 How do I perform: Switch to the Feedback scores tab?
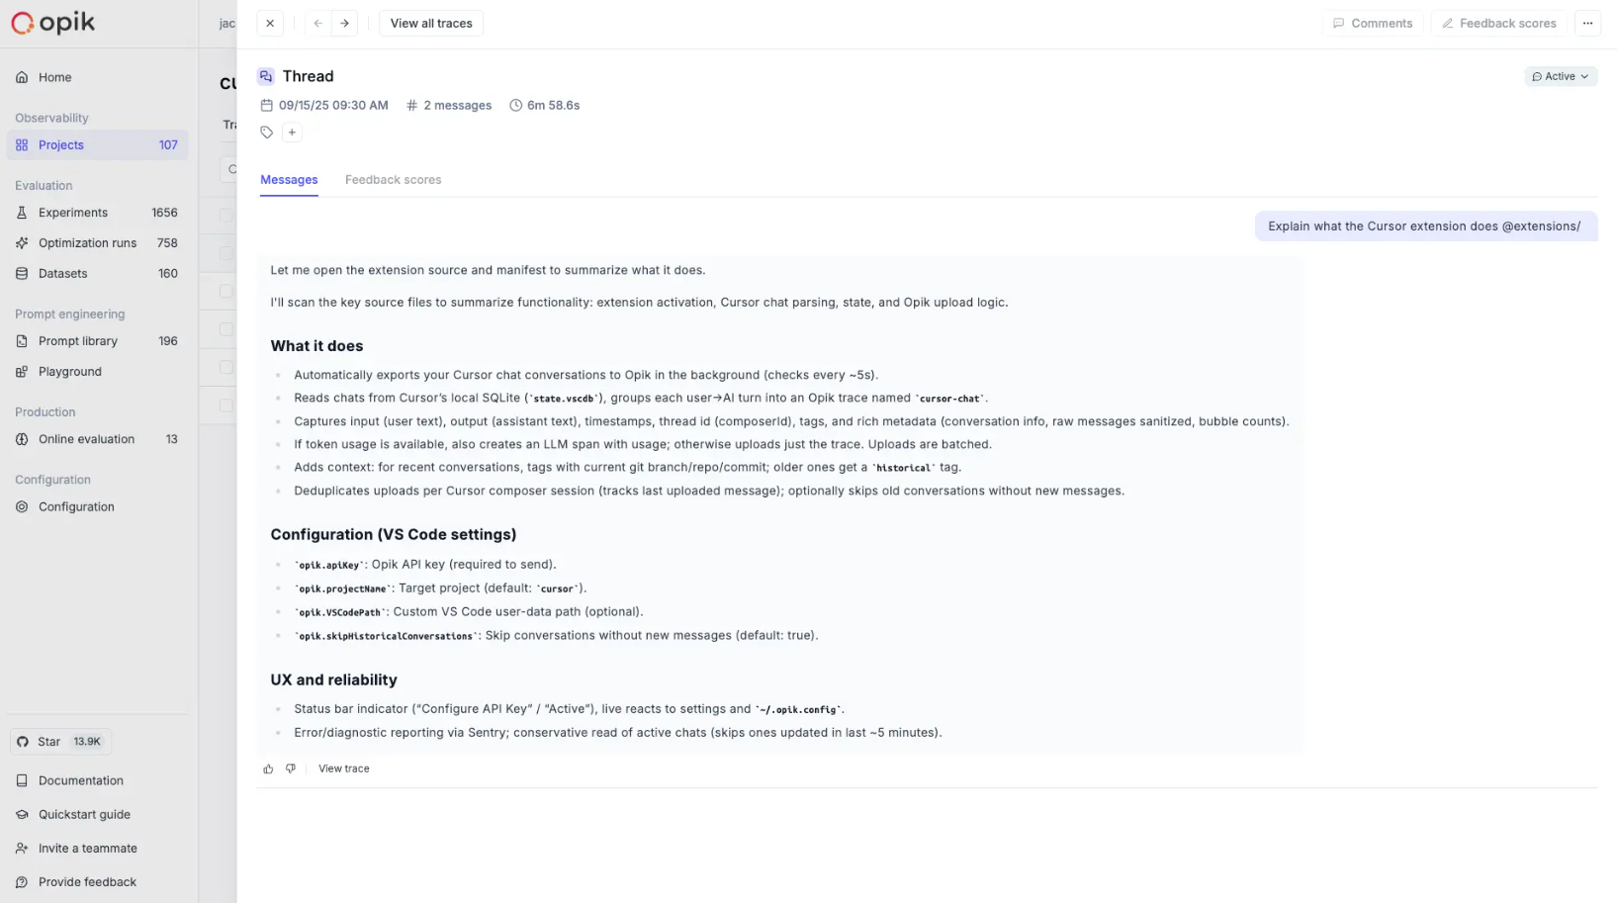(x=393, y=180)
